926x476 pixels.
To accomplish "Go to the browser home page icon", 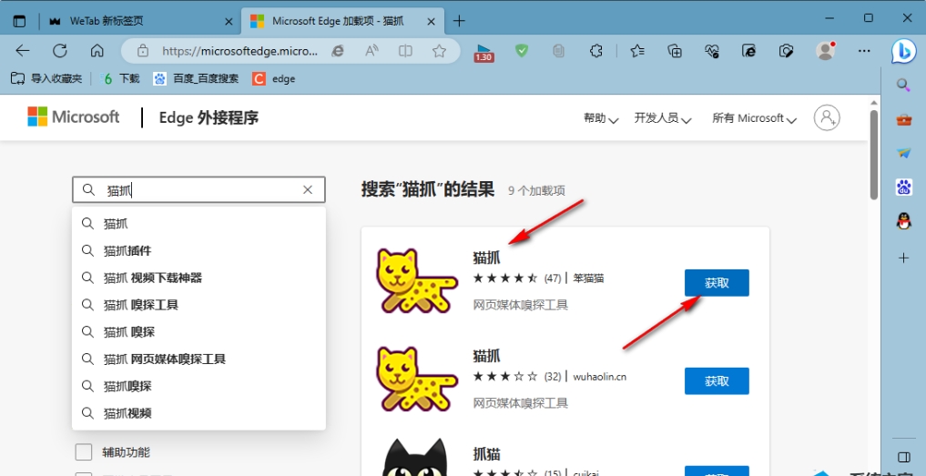I will 97,51.
